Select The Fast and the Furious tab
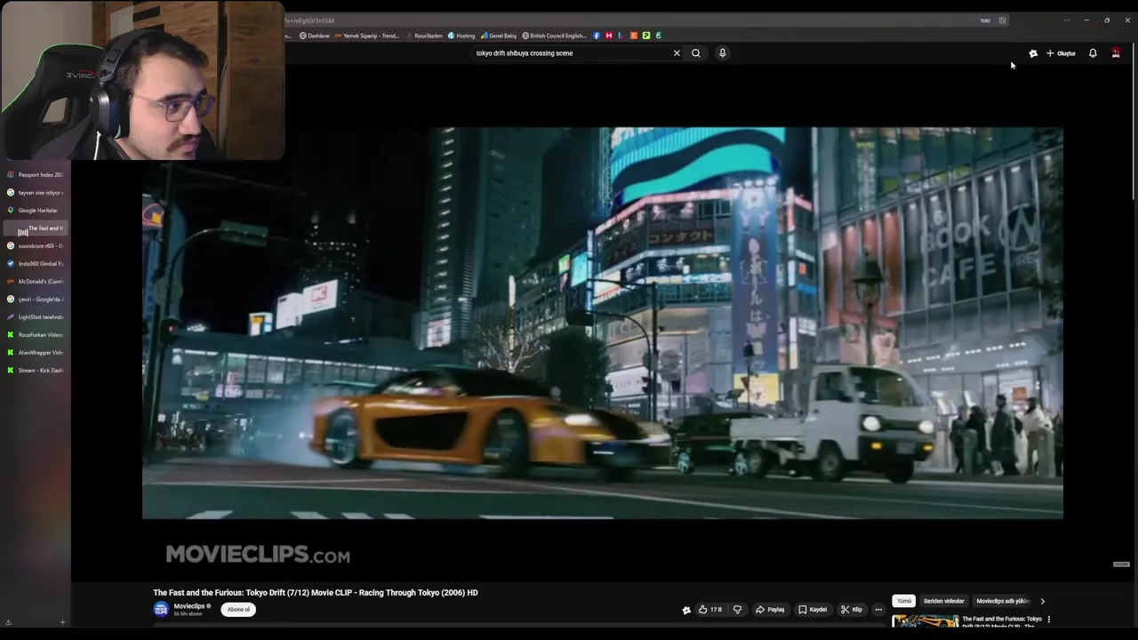 pos(36,228)
